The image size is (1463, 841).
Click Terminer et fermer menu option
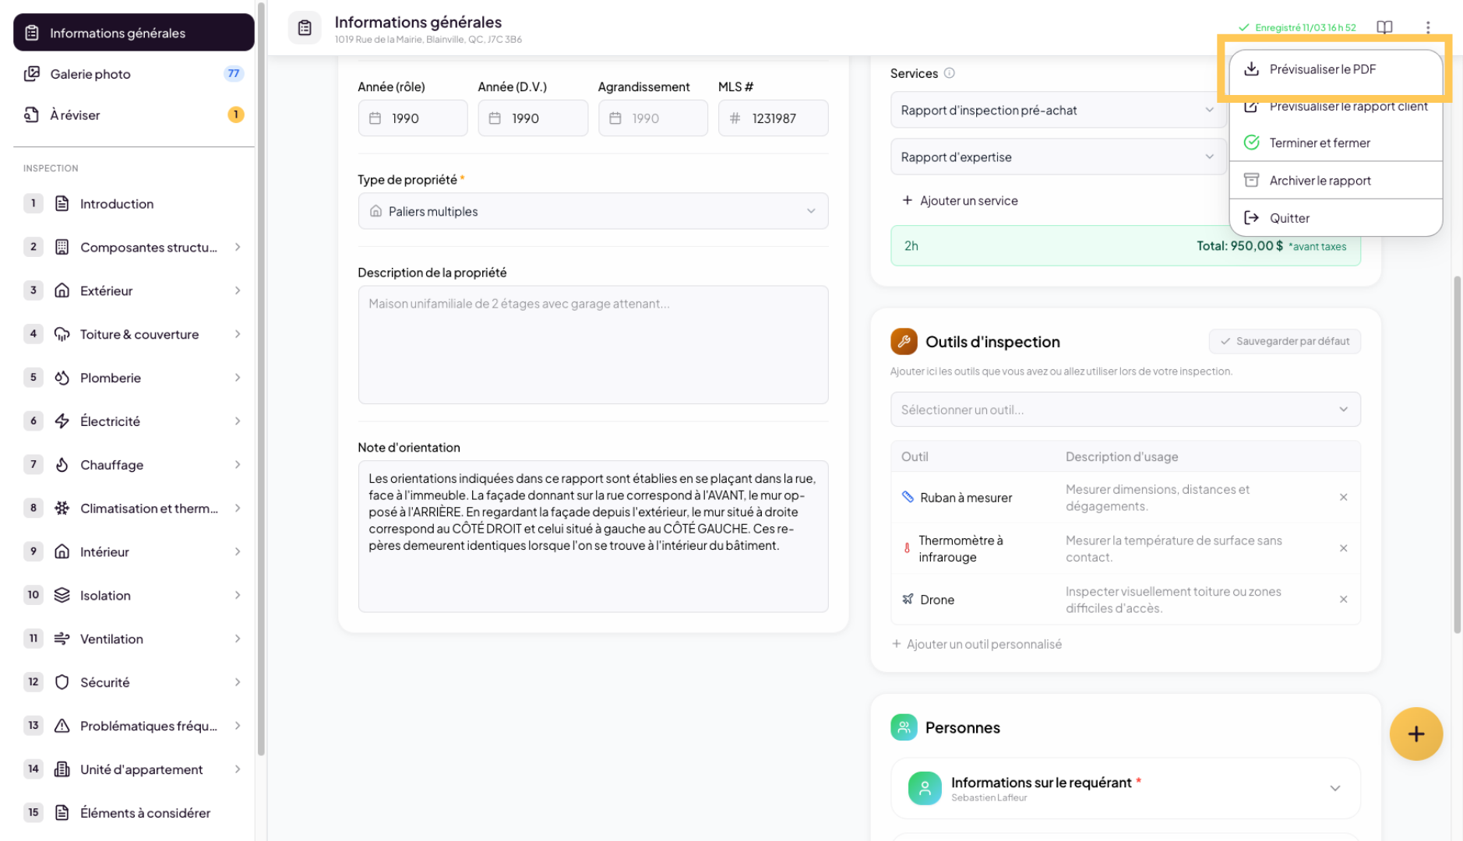(x=1319, y=143)
